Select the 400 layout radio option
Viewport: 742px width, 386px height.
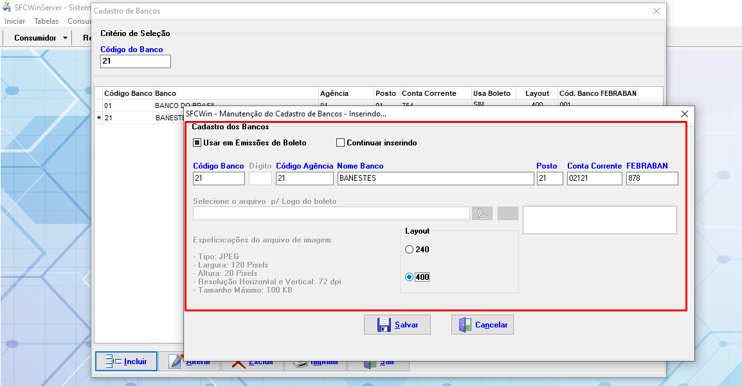409,277
